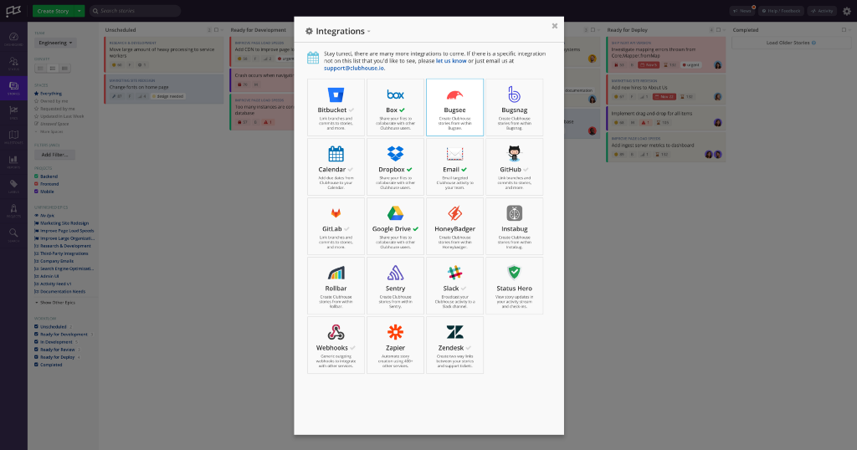Open Search in the sidebar
The height and width of the screenshot is (450, 857).
pos(13,235)
